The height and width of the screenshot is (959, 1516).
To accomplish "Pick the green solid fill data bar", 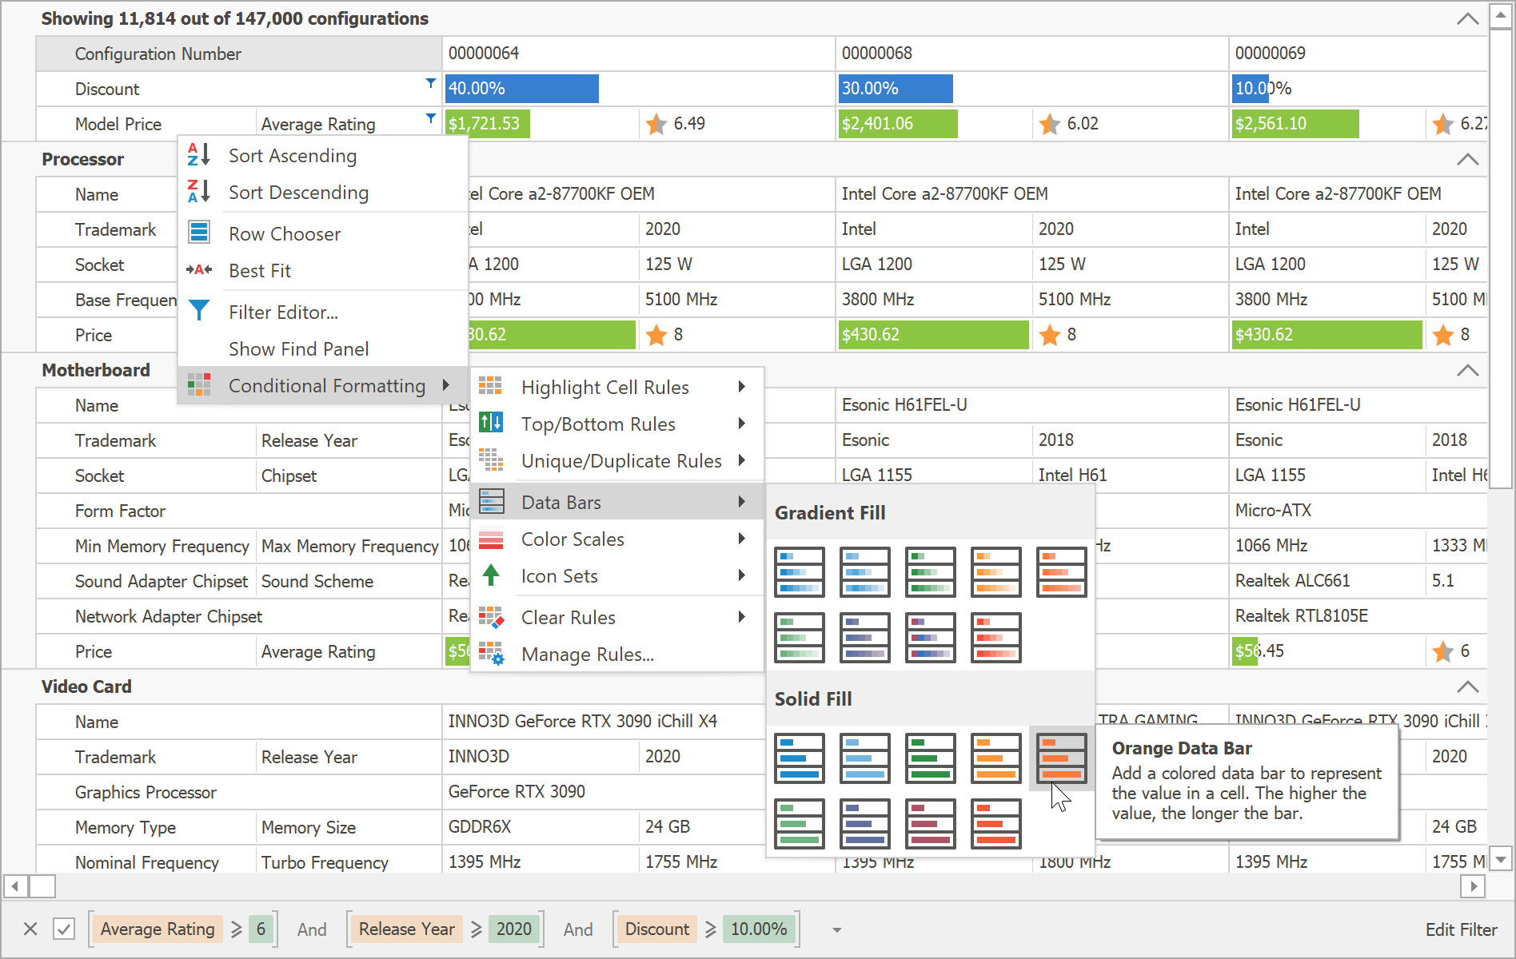I will [930, 758].
